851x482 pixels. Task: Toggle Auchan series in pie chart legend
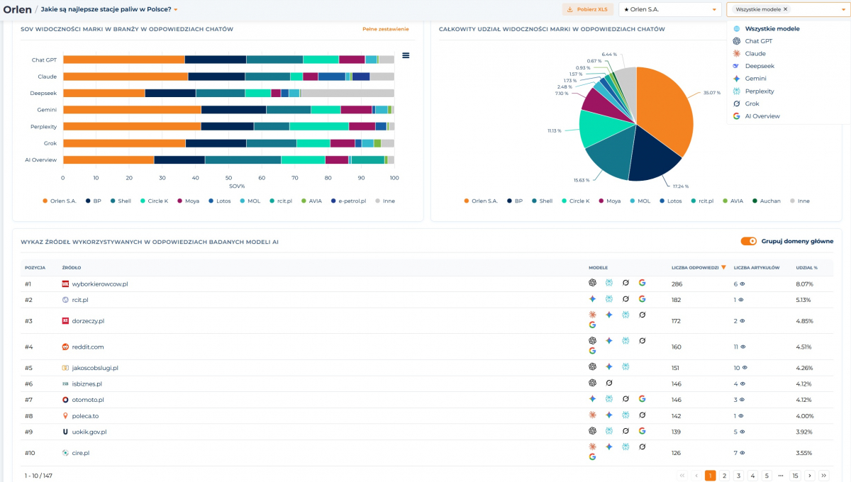click(x=767, y=201)
